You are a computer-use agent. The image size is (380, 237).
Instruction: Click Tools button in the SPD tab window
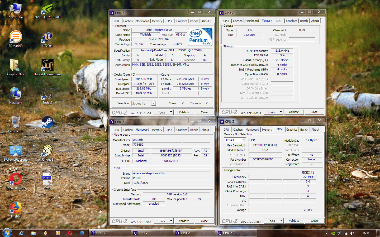(272, 221)
